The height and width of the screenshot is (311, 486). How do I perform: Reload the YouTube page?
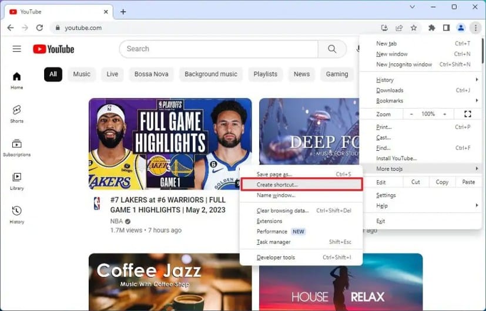[x=39, y=28]
